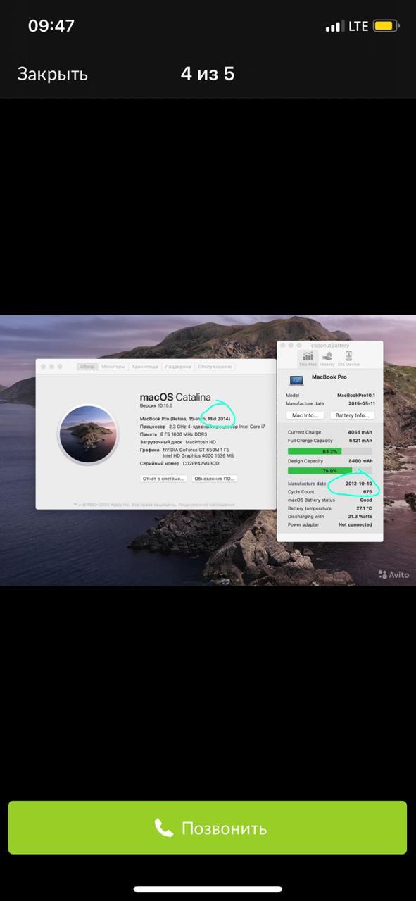
Task: Open the Обслуживание tab
Action: tap(215, 367)
